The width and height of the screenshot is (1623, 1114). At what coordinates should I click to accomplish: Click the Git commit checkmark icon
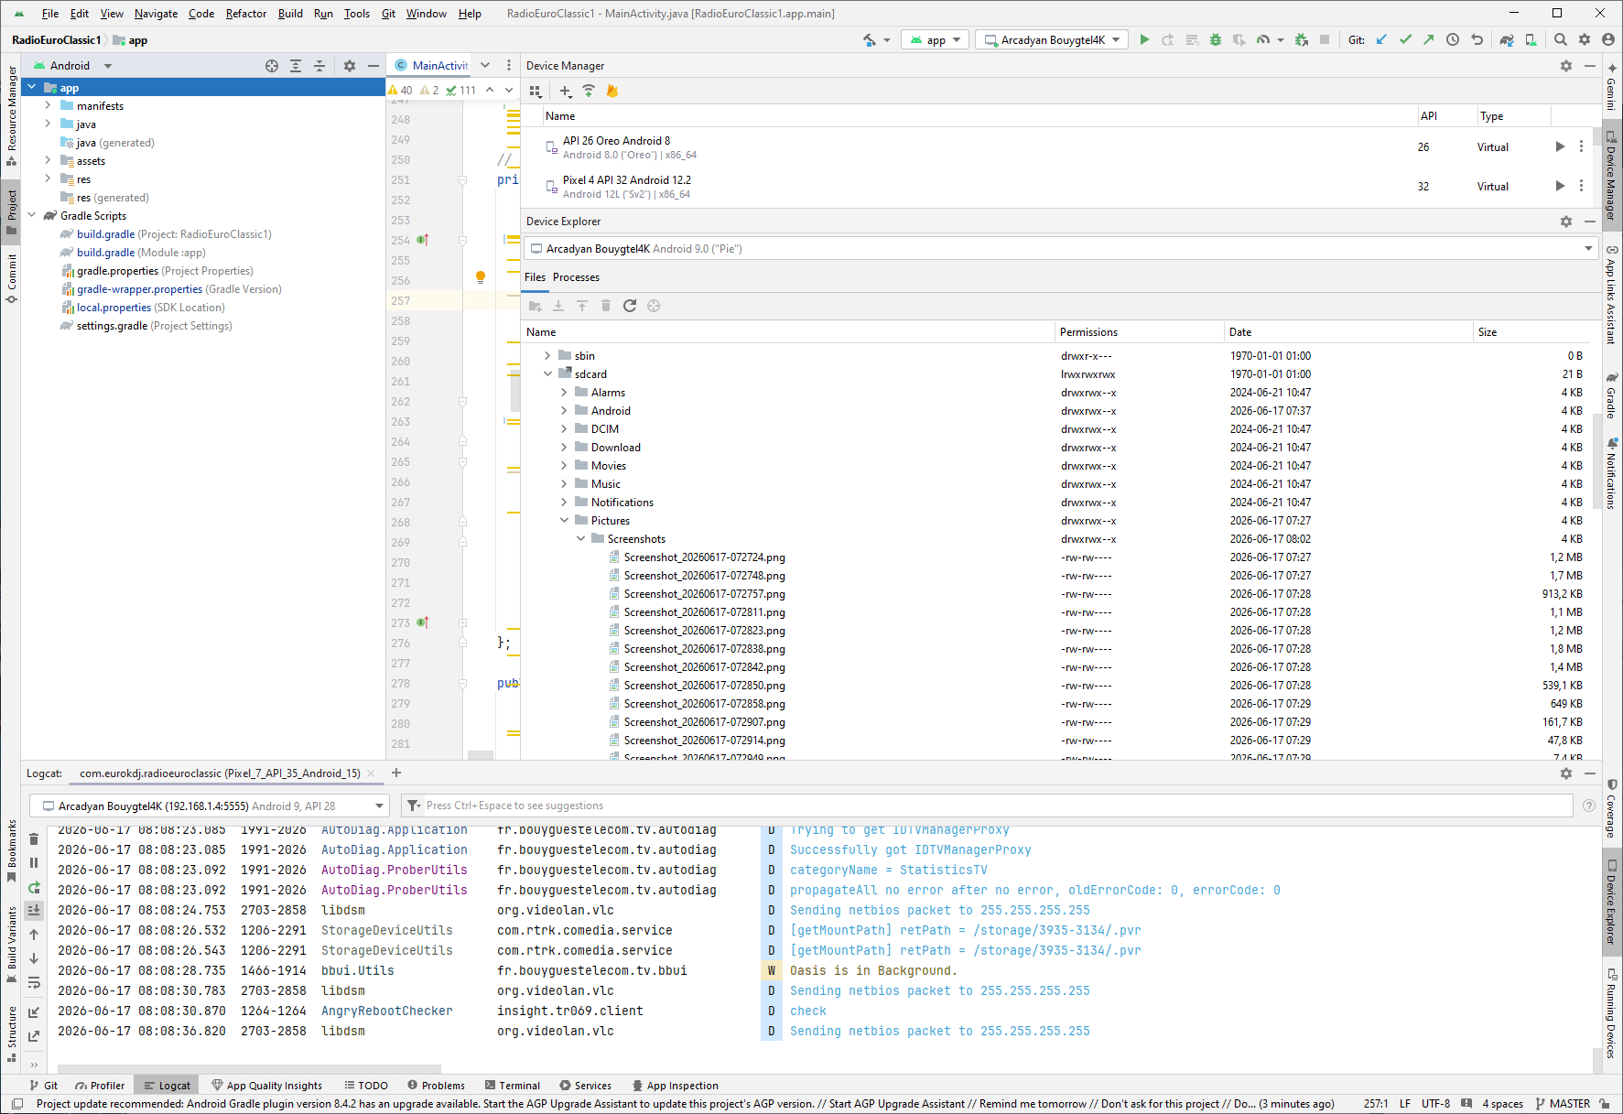[x=1405, y=40]
